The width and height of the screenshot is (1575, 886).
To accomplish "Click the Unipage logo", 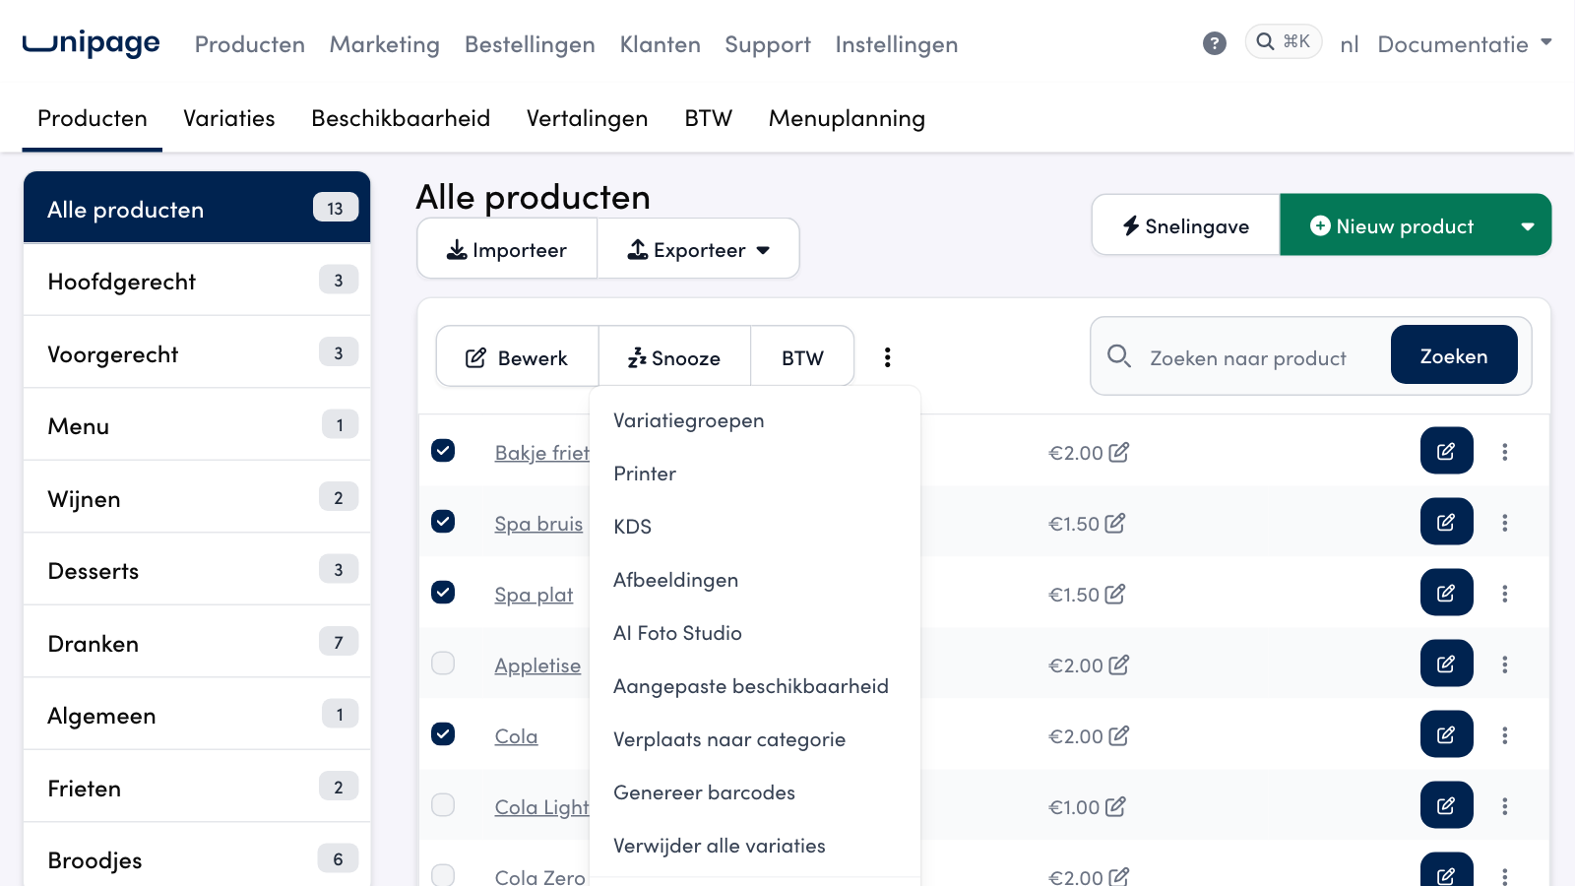I will 92,43.
